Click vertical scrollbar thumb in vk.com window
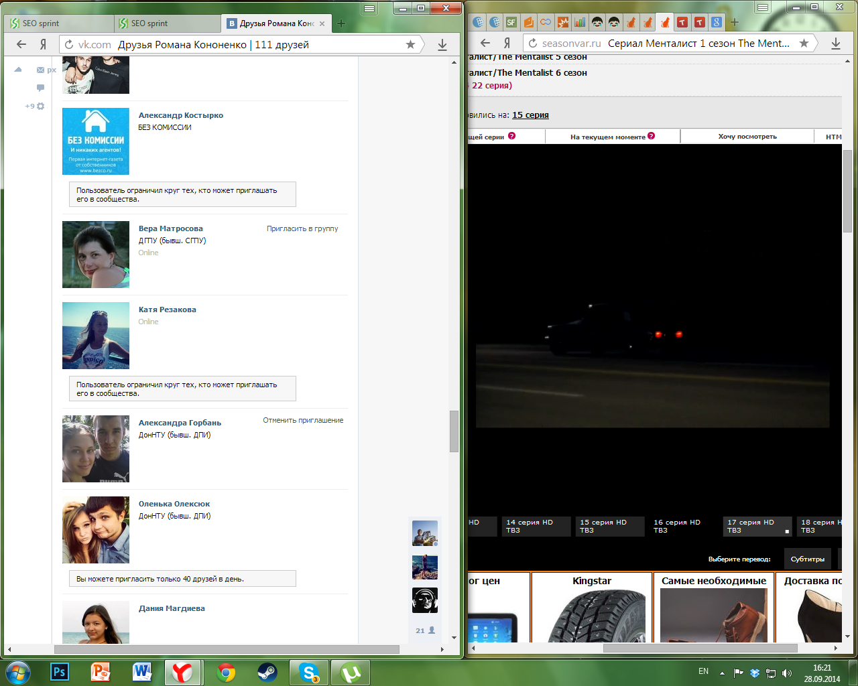858x686 pixels. 454,431
